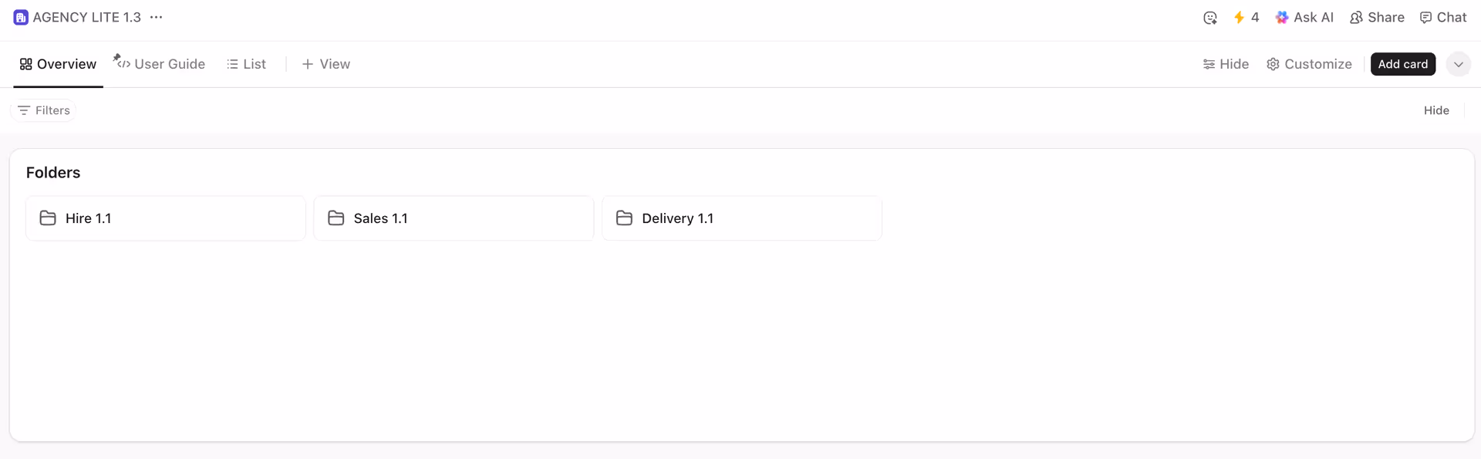1481x459 pixels.
Task: Open the Chat panel
Action: coord(1443,18)
